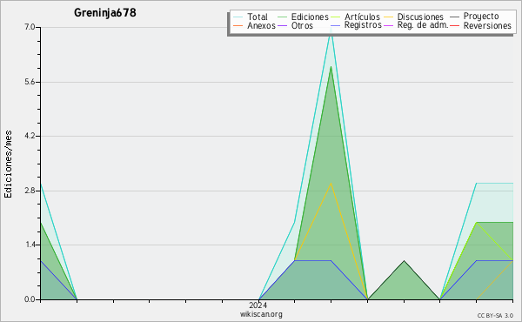Click the cyan Total legend line marker
Image resolution: width=522 pixels, height=322 pixels.
click(238, 17)
